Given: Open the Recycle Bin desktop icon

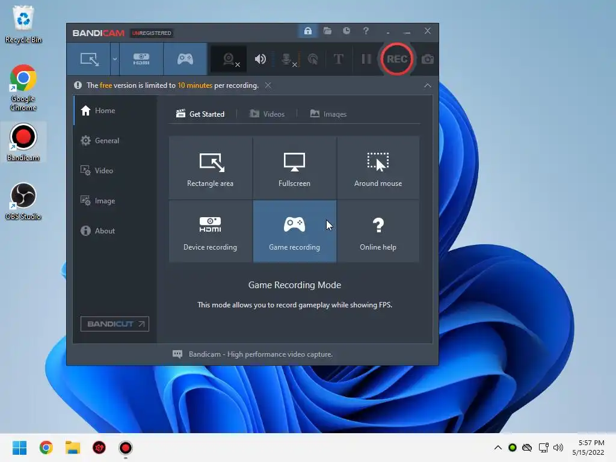Looking at the screenshot, I should (23, 24).
